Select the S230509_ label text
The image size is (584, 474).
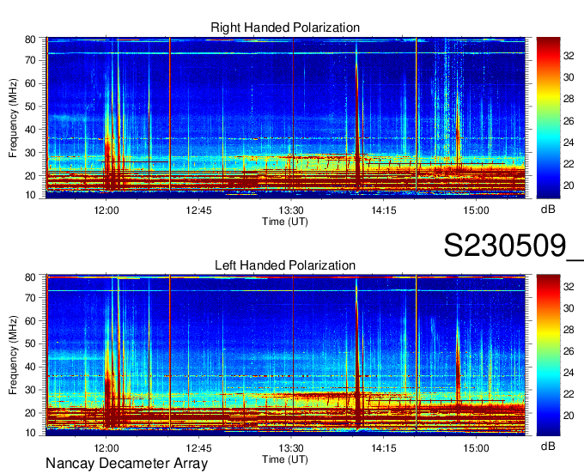coord(514,246)
